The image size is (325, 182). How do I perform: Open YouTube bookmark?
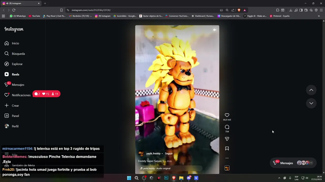pyautogui.click(x=34, y=16)
